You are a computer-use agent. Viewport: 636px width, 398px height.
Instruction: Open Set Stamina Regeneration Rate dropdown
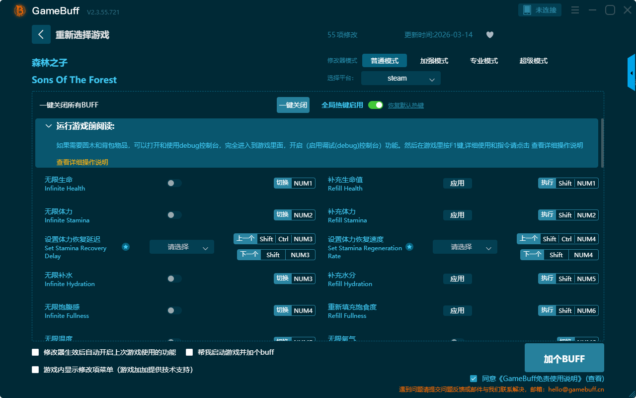pos(465,247)
